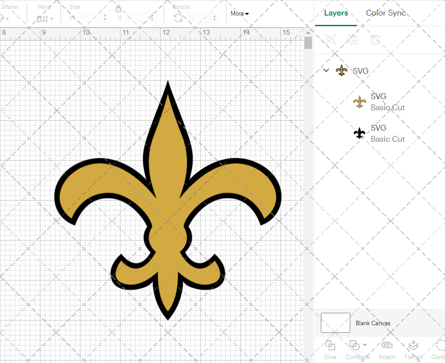Viewport: 445px width, 363px height.
Task: Switch to the Color Sync tab
Action: point(386,13)
